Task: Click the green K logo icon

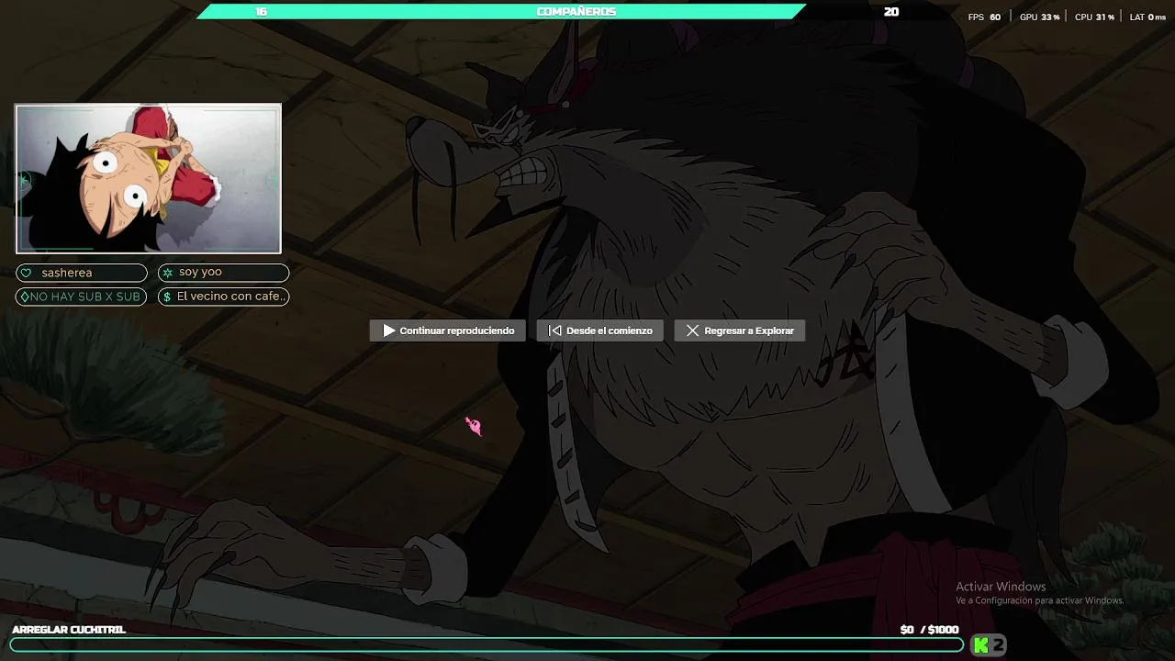Action: tap(980, 645)
